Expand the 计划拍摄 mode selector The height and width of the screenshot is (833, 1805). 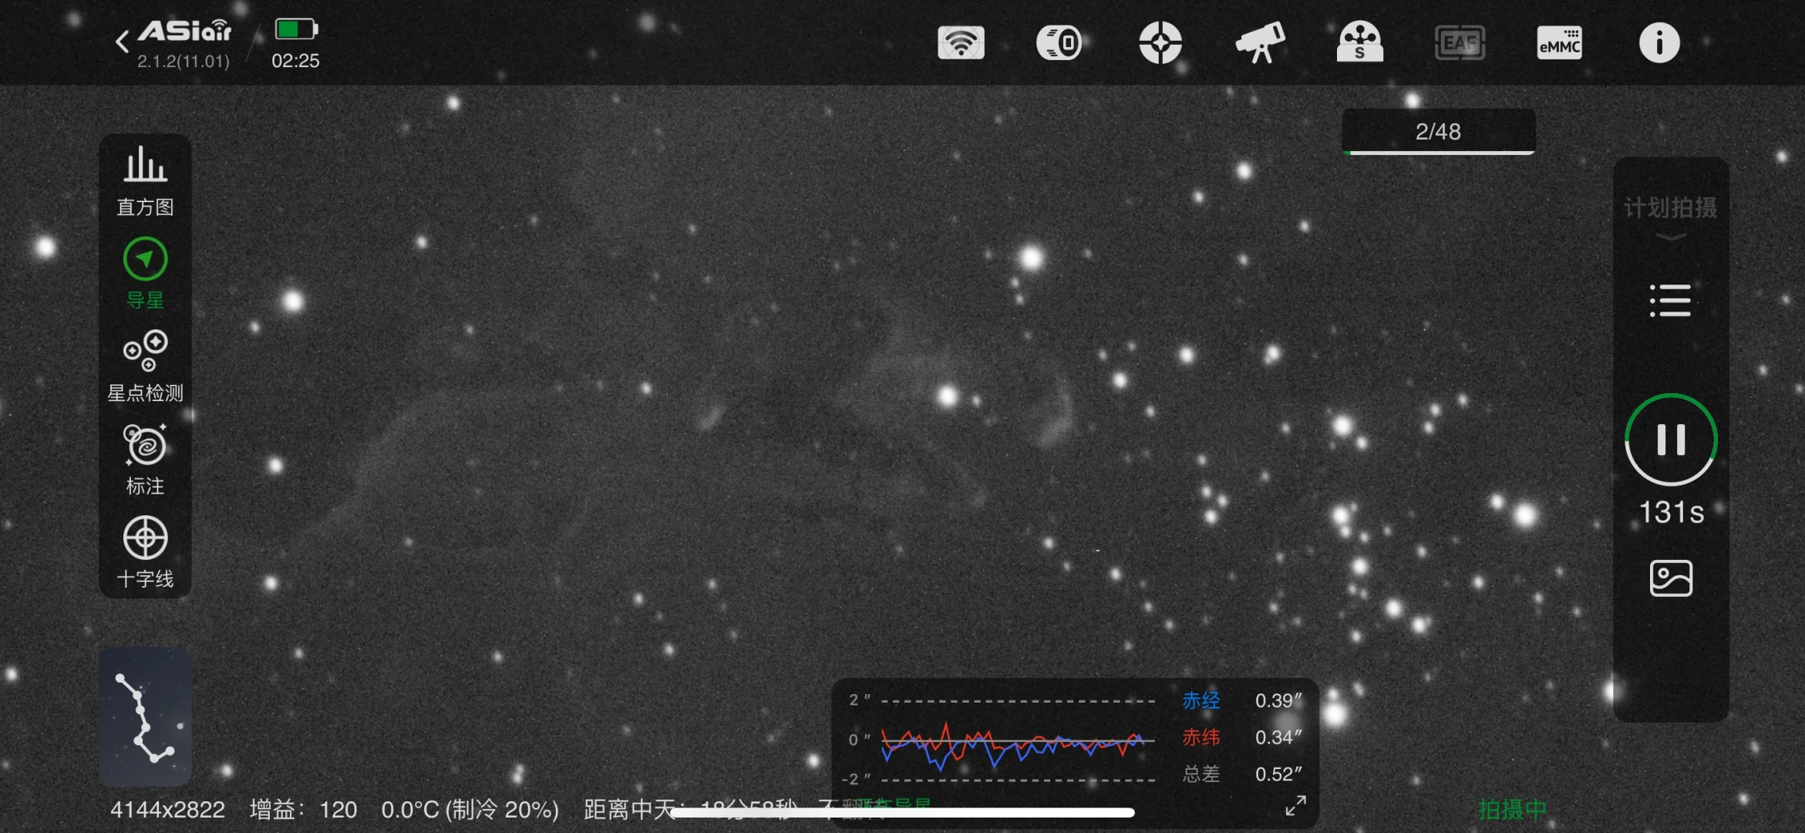click(x=1670, y=216)
